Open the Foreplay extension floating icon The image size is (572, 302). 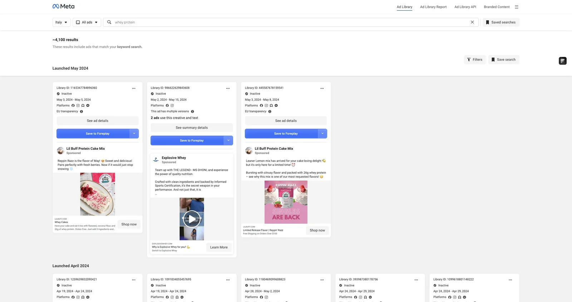point(563,61)
